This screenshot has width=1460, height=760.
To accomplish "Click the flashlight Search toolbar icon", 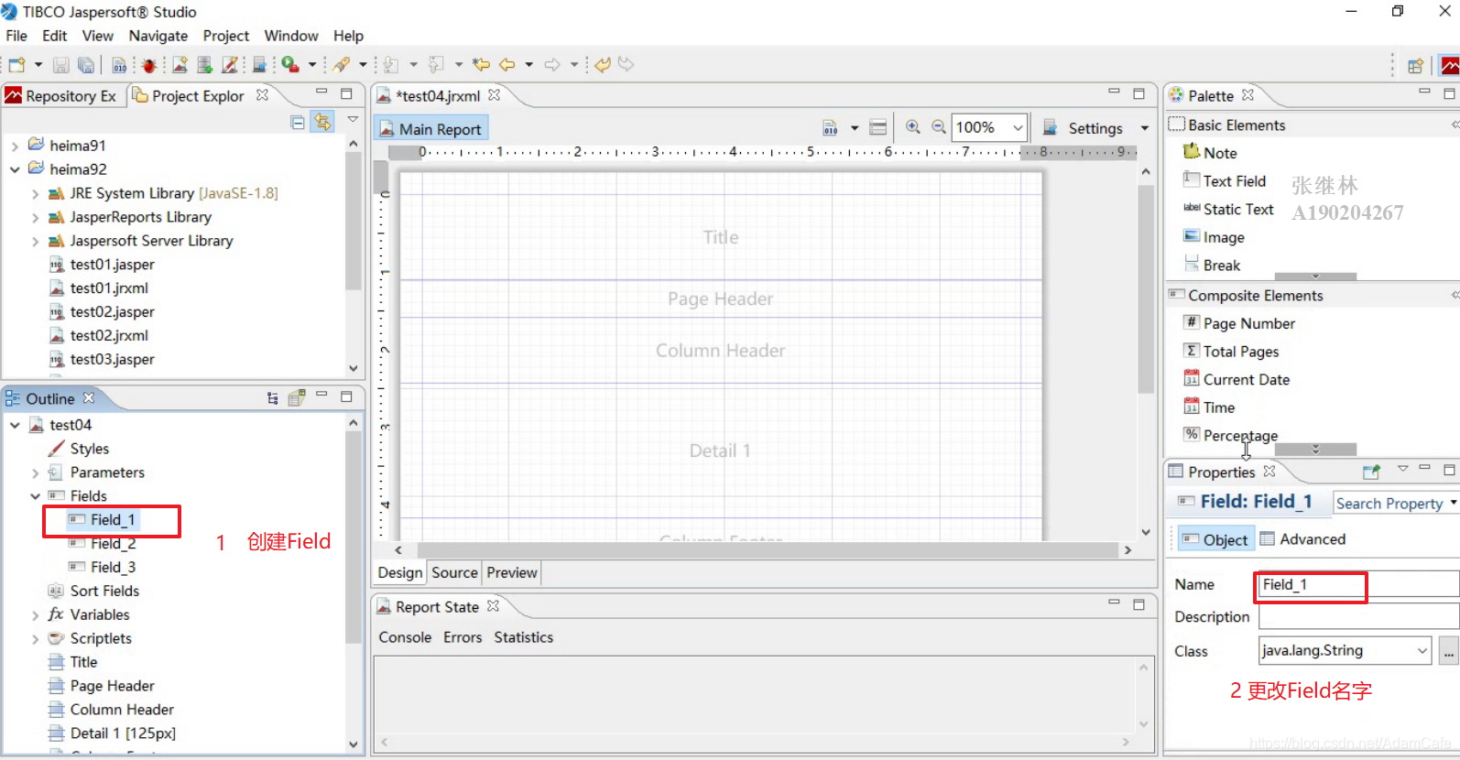I will [342, 65].
